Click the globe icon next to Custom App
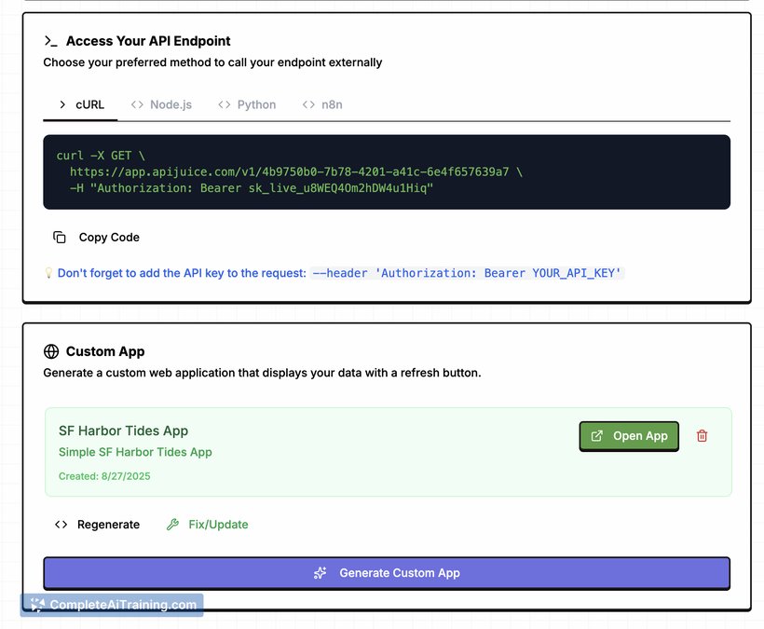Screen dimensions: 764x629 pos(51,351)
